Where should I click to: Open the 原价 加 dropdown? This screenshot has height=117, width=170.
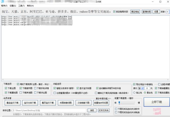(x=141, y=88)
